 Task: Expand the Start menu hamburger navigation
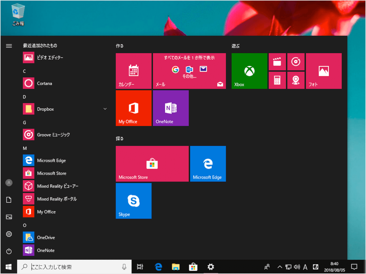point(9,46)
